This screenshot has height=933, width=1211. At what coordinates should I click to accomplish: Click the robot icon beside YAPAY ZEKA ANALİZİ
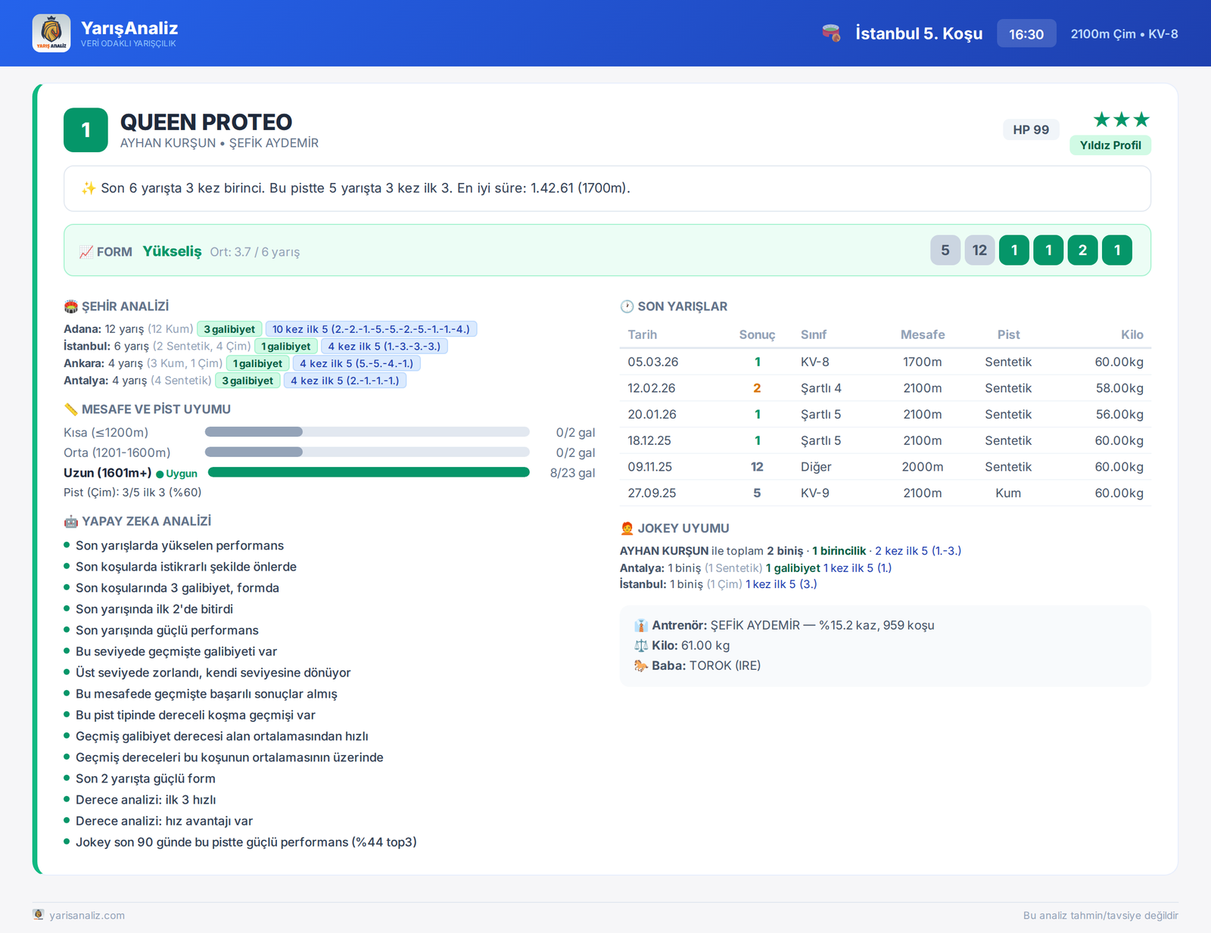pos(71,521)
